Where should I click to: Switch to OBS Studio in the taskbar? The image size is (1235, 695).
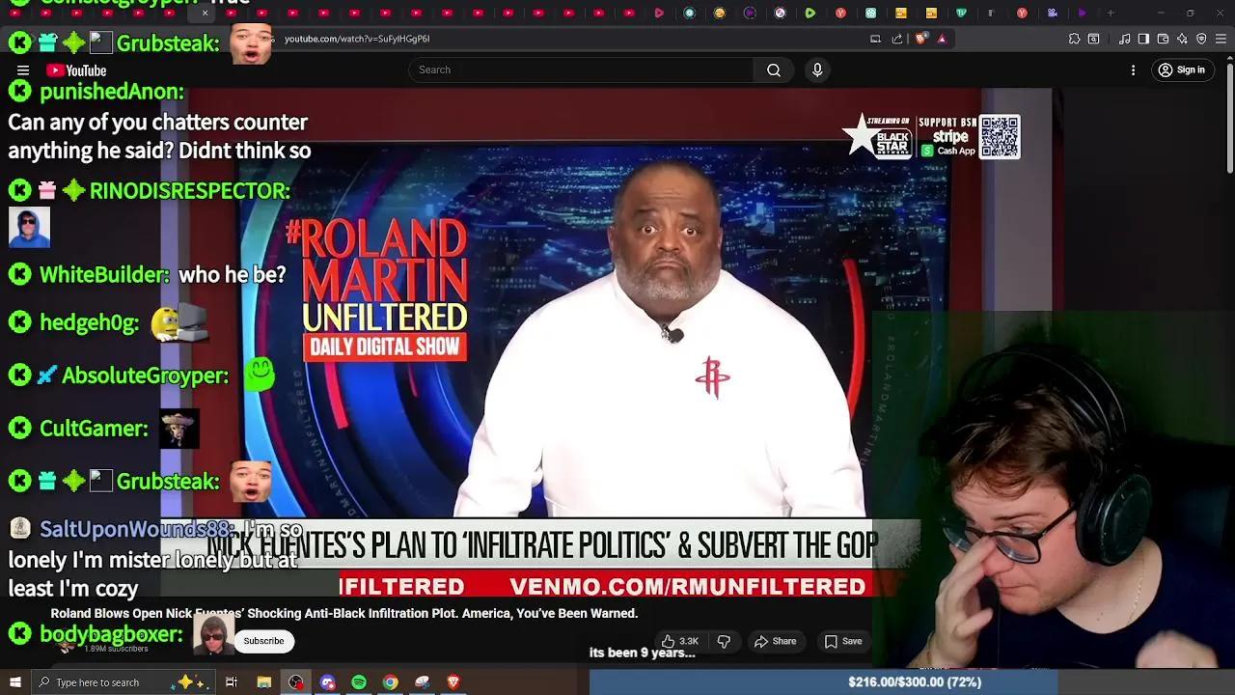coord(295,682)
